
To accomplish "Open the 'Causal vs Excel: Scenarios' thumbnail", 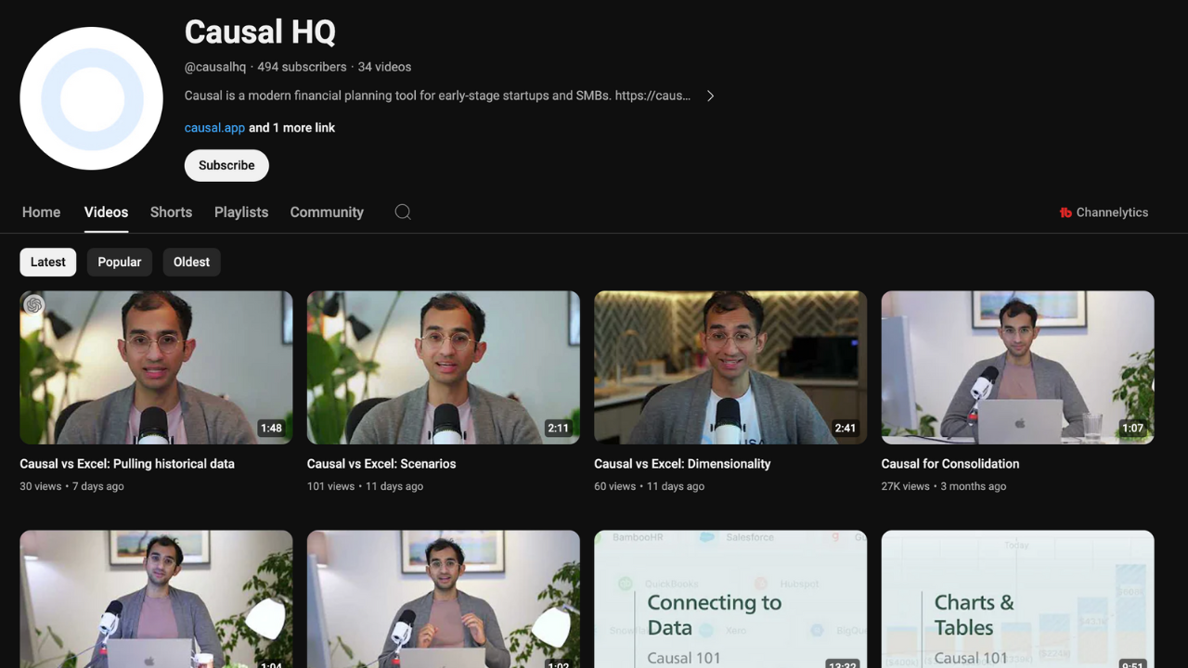I will click(444, 367).
